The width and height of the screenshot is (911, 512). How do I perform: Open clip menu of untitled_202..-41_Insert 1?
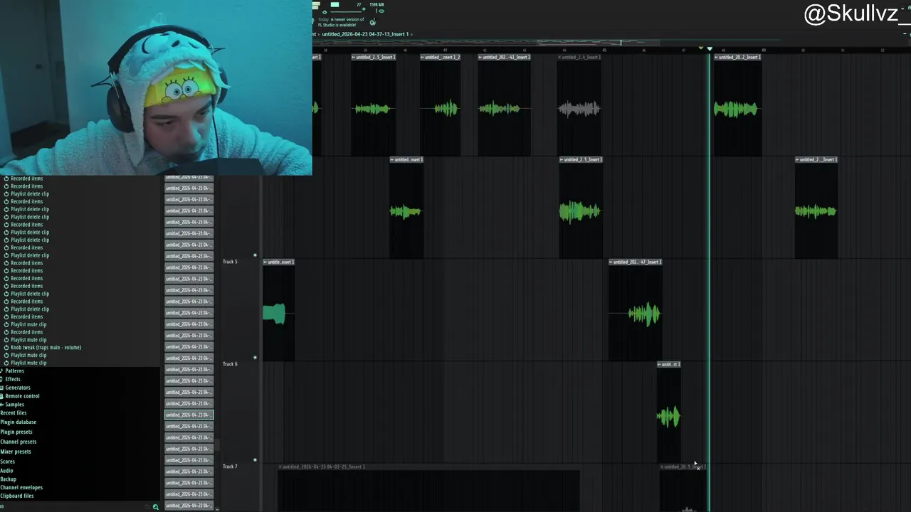click(x=480, y=57)
